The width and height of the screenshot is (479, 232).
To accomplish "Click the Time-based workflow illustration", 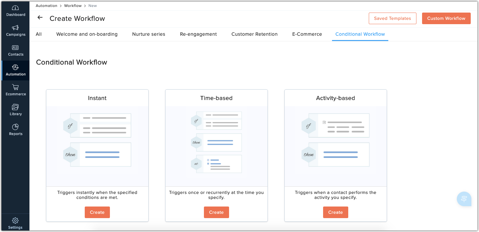I will [x=216, y=142].
